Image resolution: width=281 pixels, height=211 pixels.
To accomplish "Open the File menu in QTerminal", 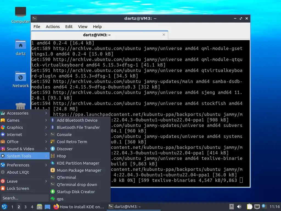I will pos(37,27).
